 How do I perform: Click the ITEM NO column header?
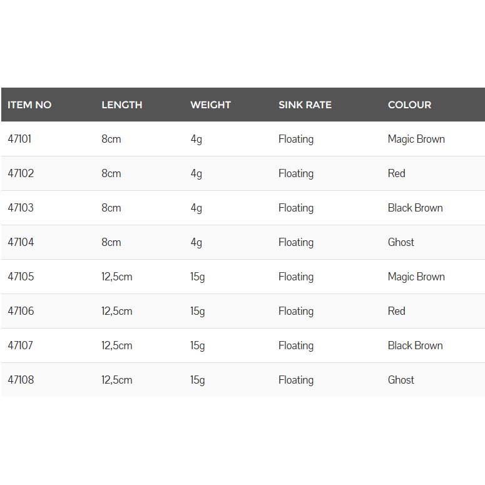[29, 105]
